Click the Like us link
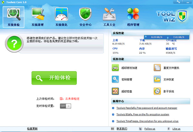The height and width of the screenshot is (132, 193). [x=176, y=129]
